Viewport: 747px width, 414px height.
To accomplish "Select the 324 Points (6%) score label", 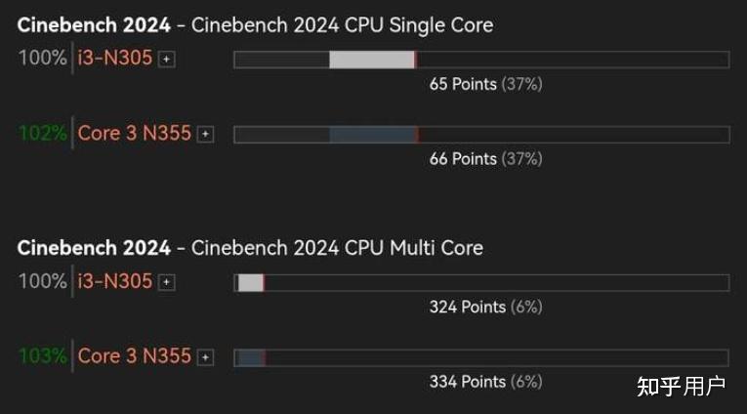I will point(486,308).
